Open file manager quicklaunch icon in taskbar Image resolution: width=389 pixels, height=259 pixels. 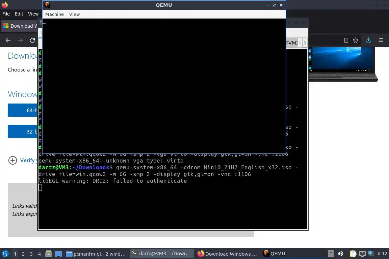pos(49,254)
